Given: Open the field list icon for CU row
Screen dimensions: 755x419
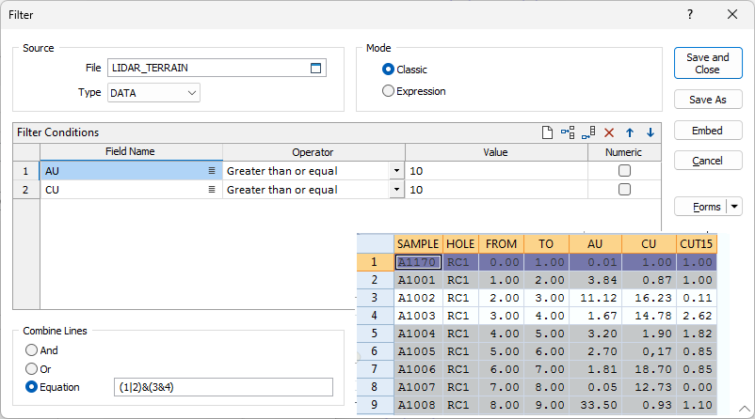Looking at the screenshot, I should tap(213, 190).
